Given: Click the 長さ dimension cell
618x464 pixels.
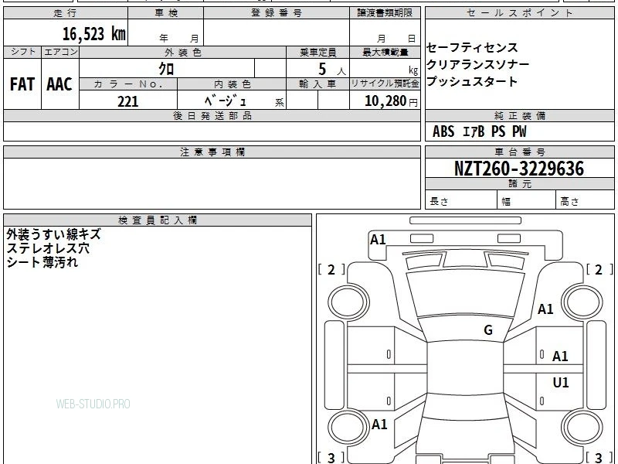Looking at the screenshot, I should coord(461,200).
